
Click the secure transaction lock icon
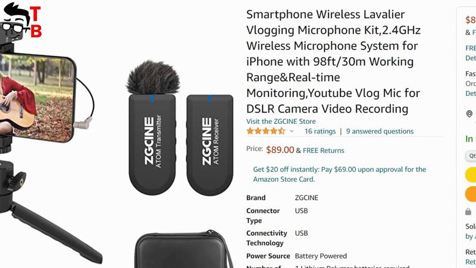pyautogui.click(x=468, y=211)
